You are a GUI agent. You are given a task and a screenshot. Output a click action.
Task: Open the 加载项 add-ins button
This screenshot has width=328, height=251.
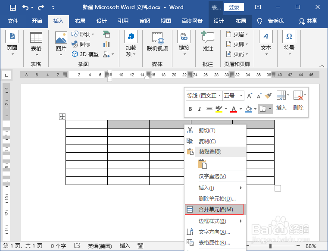point(131,43)
